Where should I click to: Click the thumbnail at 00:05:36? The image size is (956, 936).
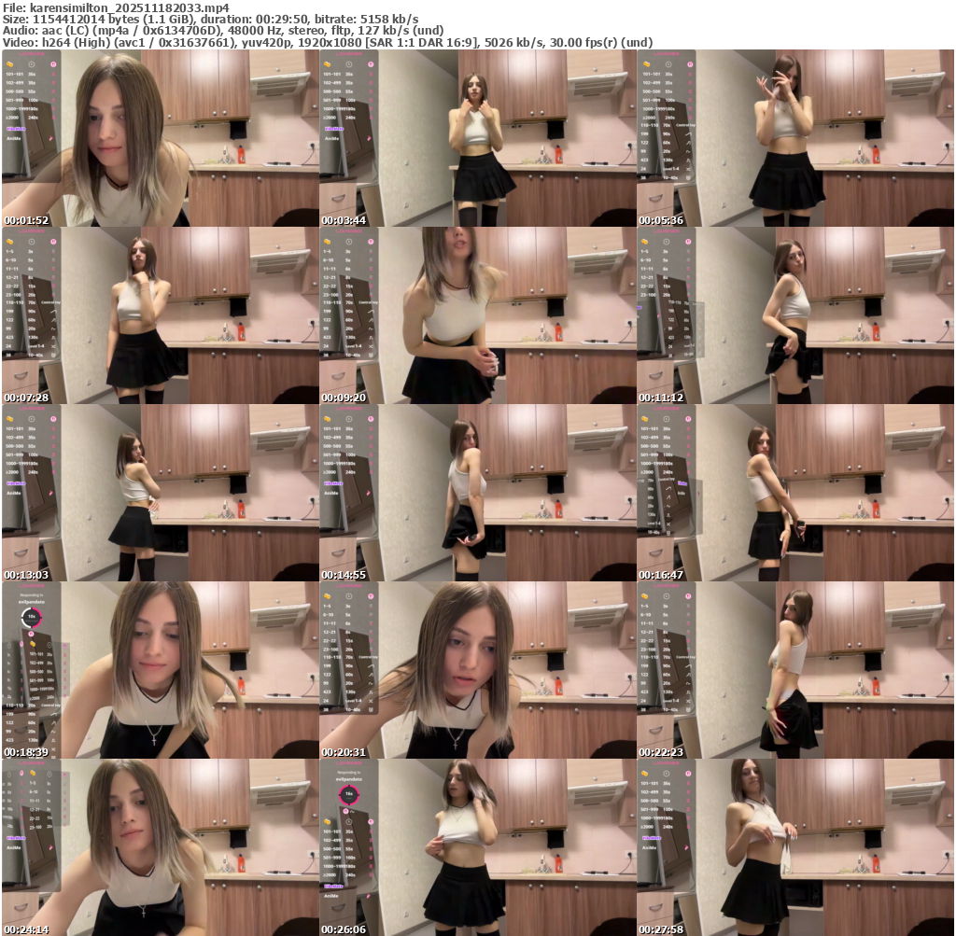[795, 138]
